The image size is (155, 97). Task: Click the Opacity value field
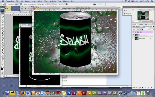tap(151, 27)
